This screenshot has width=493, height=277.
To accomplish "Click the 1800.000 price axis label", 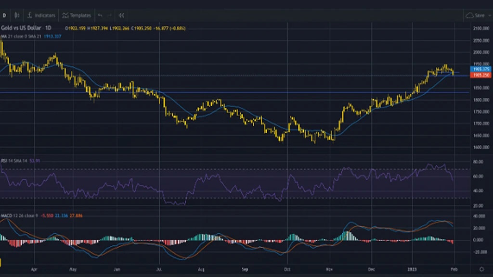I will [481, 100].
